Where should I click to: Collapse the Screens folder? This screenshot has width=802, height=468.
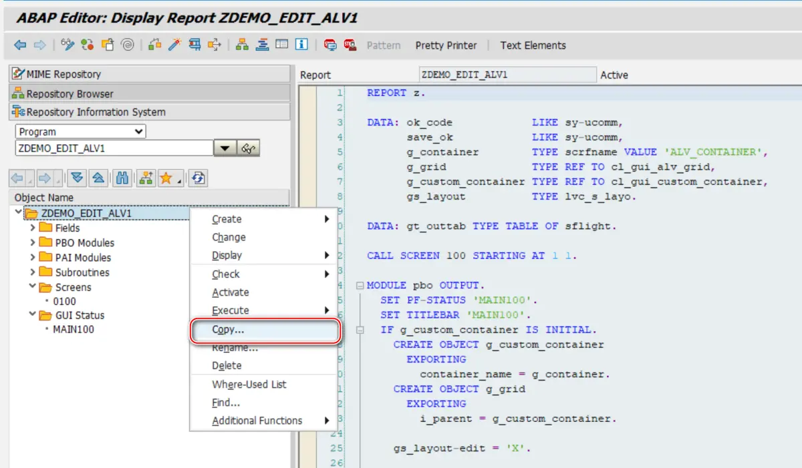33,287
